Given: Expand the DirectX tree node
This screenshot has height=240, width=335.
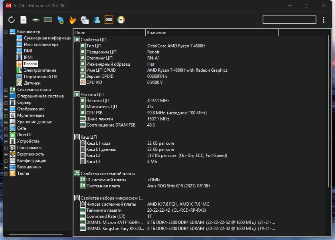Looking at the screenshot, I should point(6,135).
